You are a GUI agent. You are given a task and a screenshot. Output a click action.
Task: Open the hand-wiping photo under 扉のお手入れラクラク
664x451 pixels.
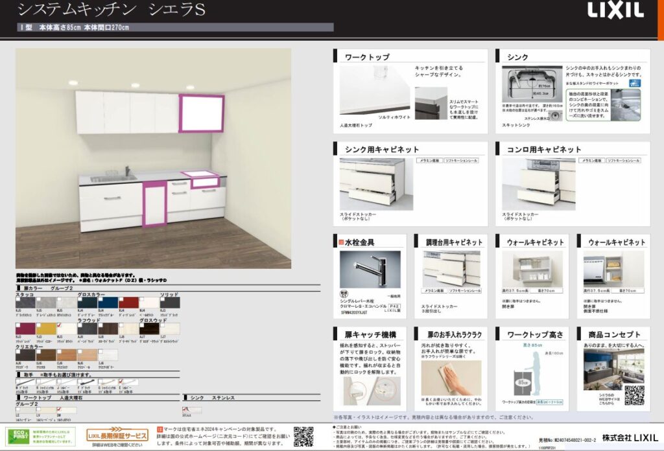(x=451, y=377)
